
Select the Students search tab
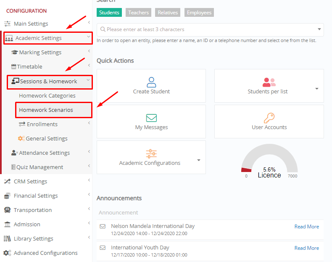(109, 13)
